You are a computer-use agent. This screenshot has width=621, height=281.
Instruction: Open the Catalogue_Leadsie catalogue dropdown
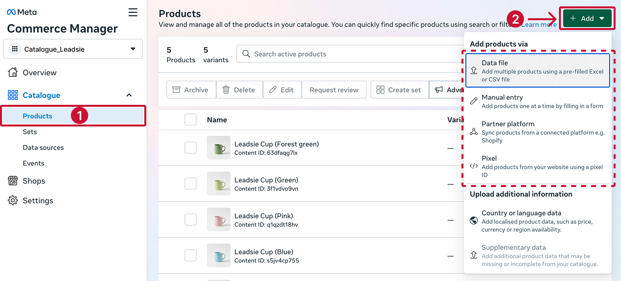pos(73,49)
